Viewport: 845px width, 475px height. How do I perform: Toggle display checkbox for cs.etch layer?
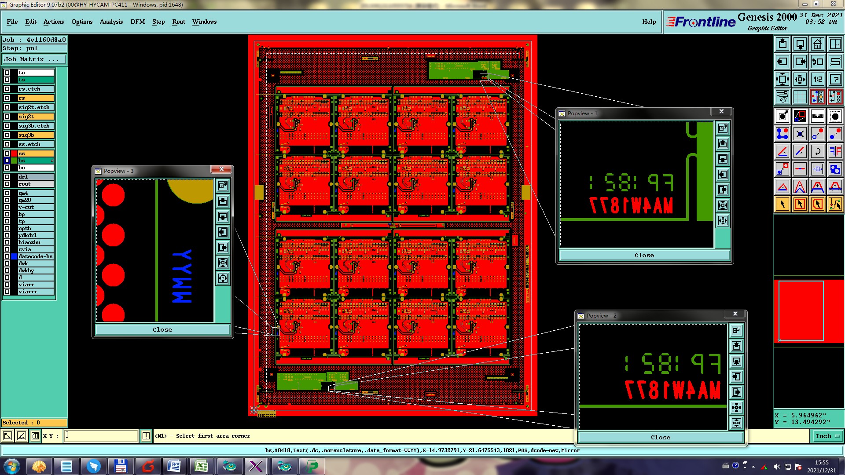tap(7, 89)
